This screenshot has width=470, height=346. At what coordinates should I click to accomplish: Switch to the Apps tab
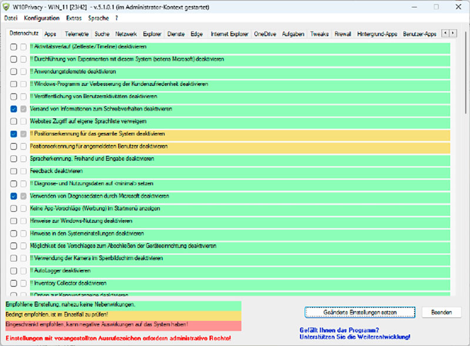click(50, 34)
